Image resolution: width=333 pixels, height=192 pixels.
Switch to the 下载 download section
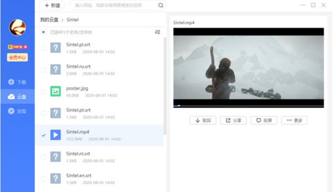click(x=17, y=82)
